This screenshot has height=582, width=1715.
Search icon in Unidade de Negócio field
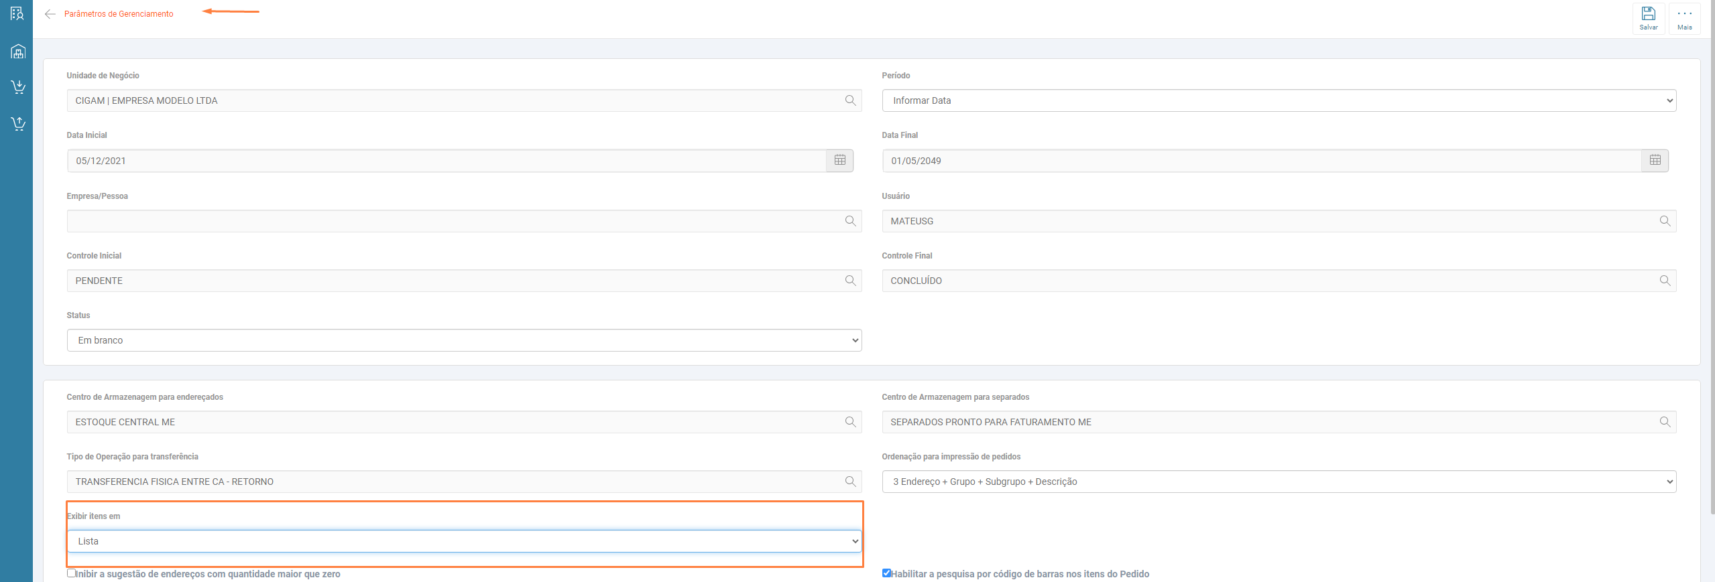point(850,100)
